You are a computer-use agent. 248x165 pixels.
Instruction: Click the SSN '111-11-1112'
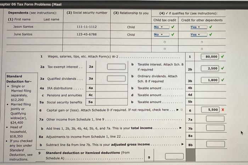pos(87,27)
